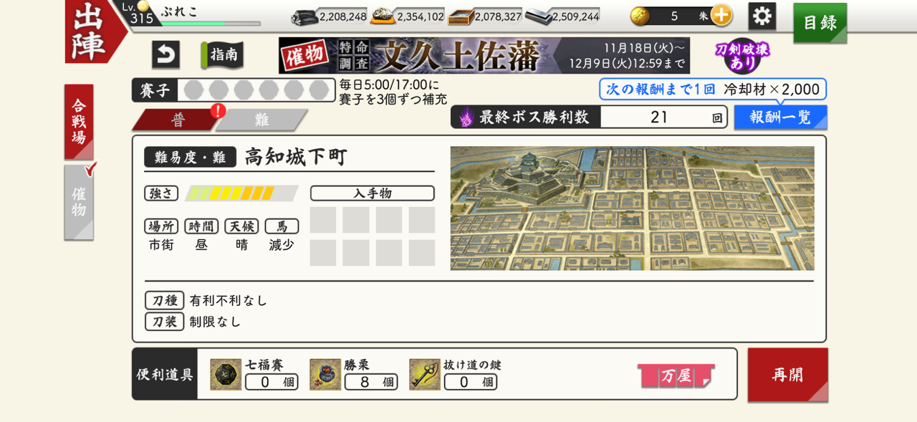Switch to 普 normal difficulty tab
Viewport: 917px width, 422px height.
[x=177, y=120]
